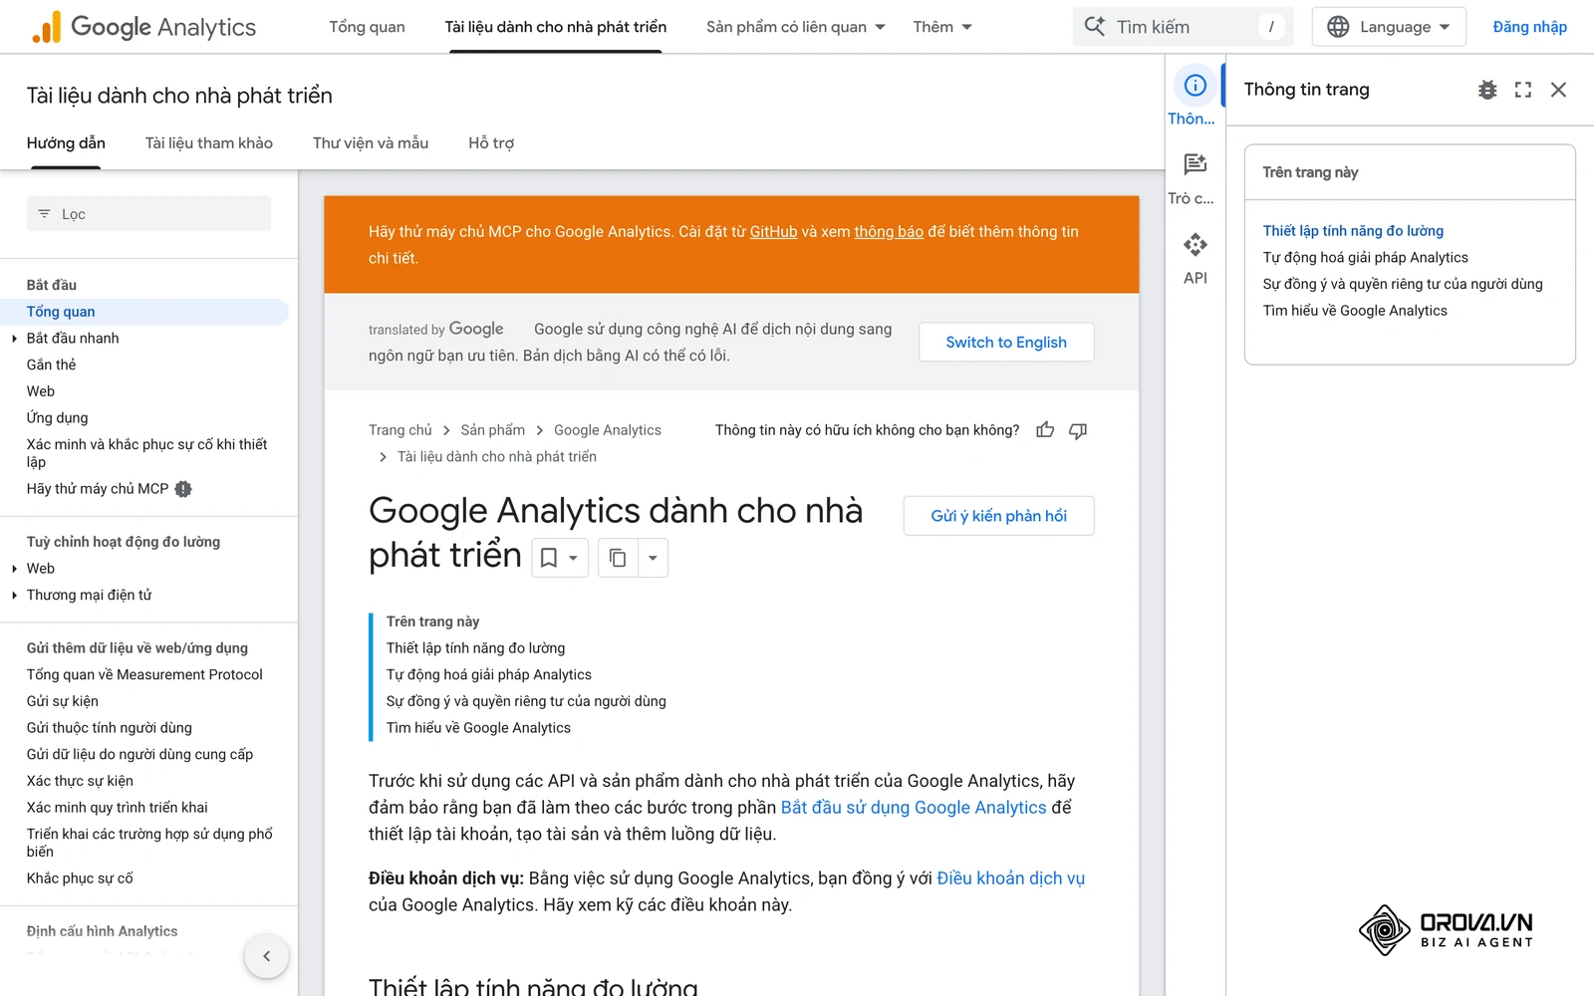Select Khắc phục sự cố in left navigation
The image size is (1594, 996).
point(80,878)
